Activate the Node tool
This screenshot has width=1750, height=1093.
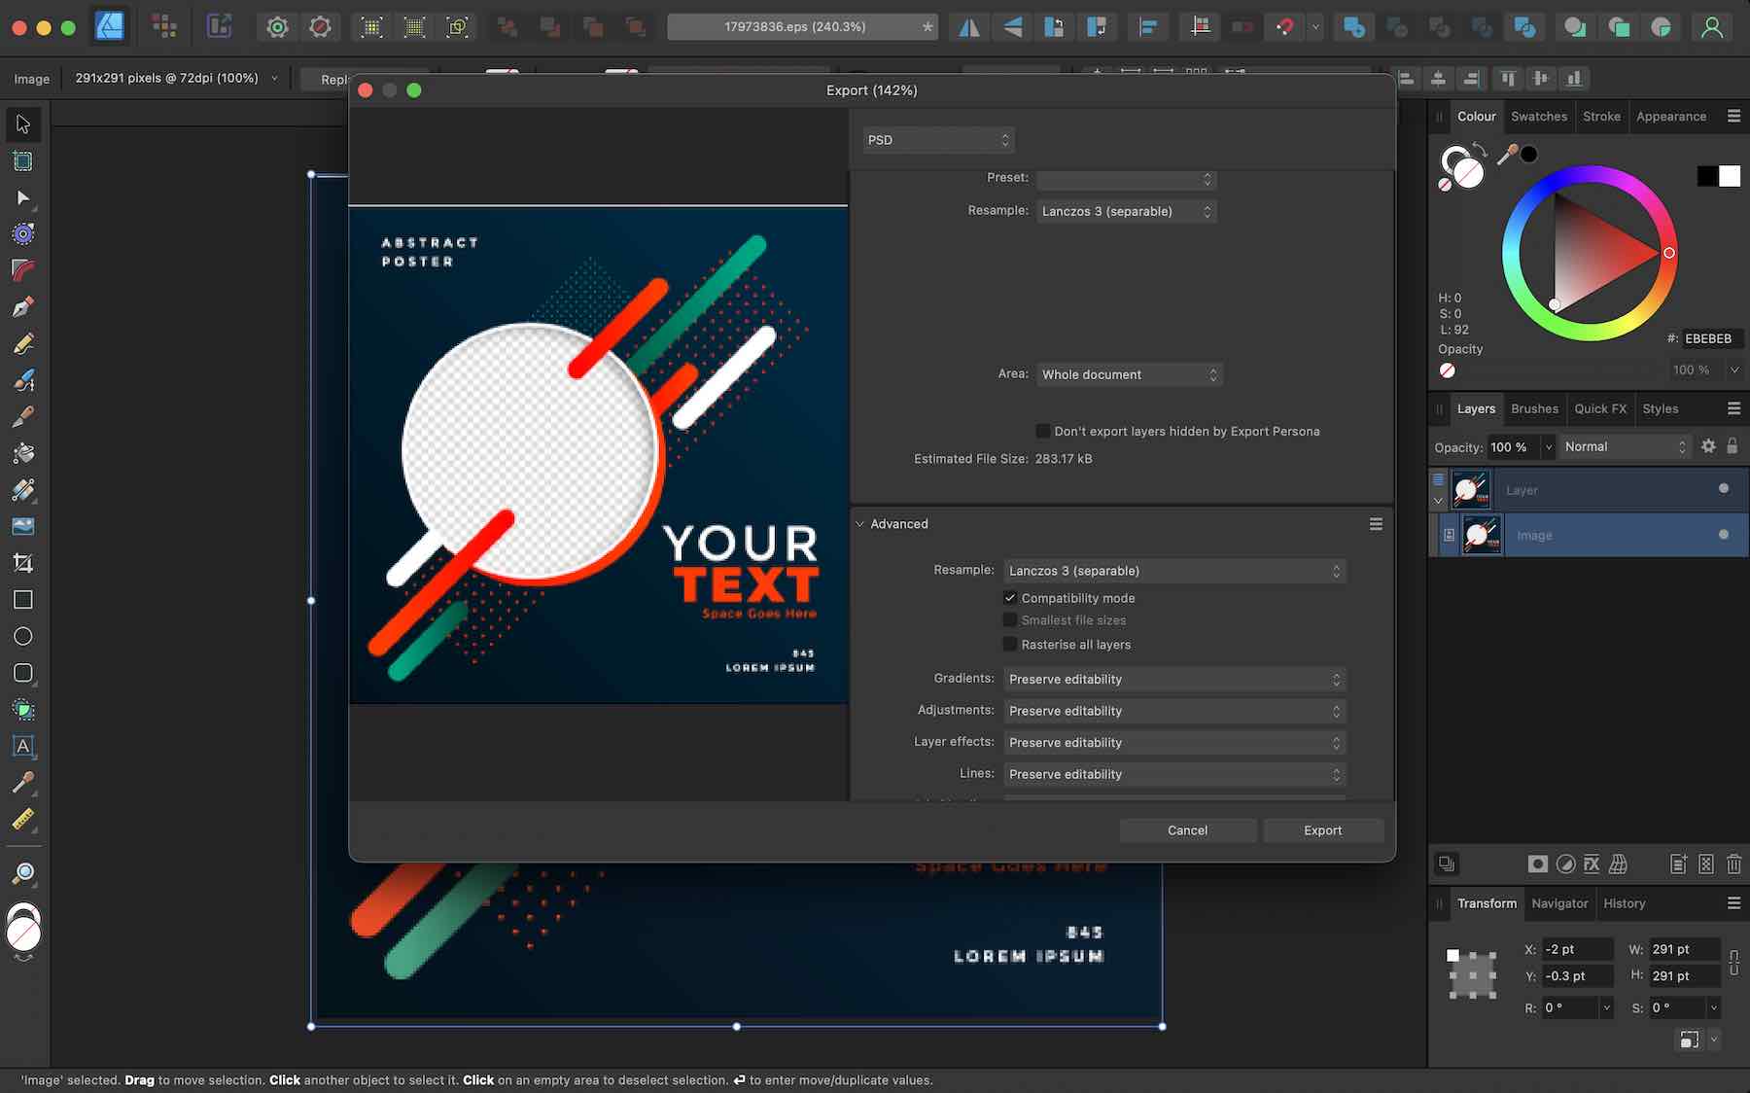pyautogui.click(x=22, y=199)
